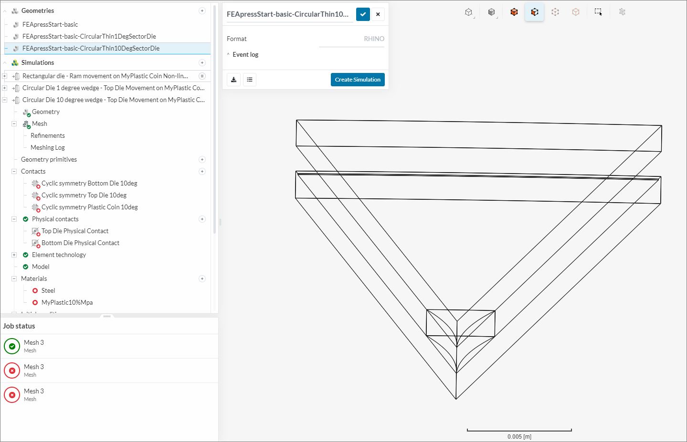
Task: Click the Model green check status icon
Action: point(26,267)
